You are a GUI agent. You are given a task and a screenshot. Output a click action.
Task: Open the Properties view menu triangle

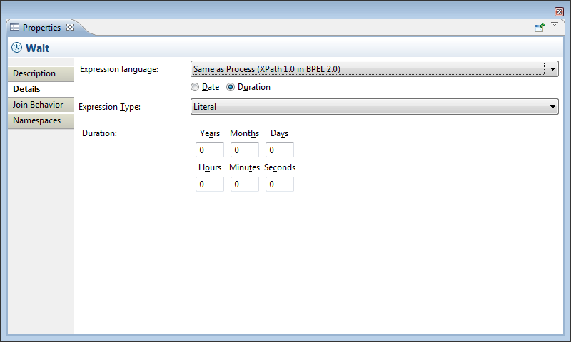(555, 25)
